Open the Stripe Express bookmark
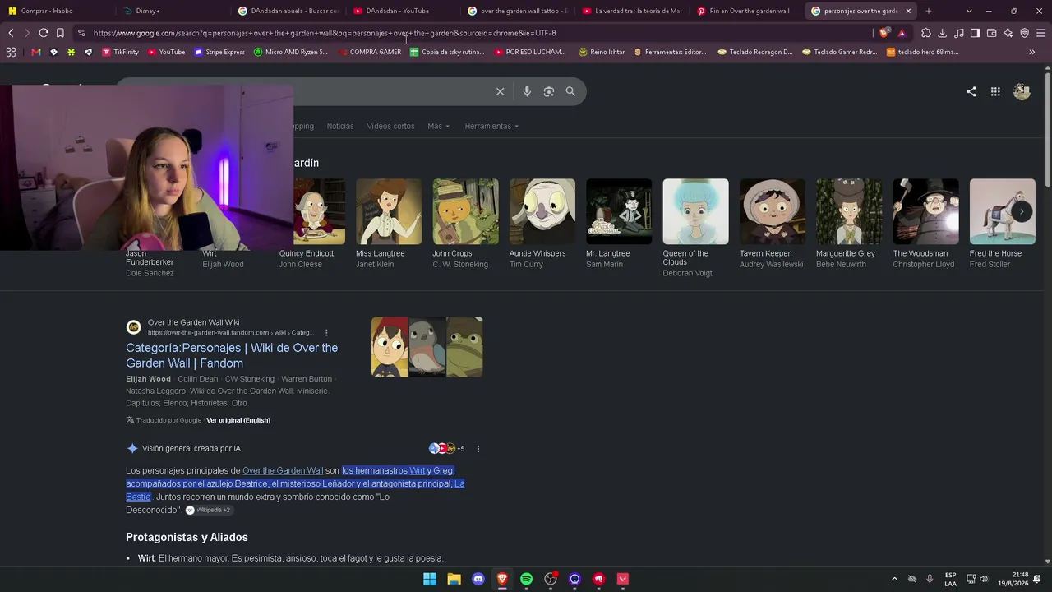Screen dimensions: 1052x592 219,52
